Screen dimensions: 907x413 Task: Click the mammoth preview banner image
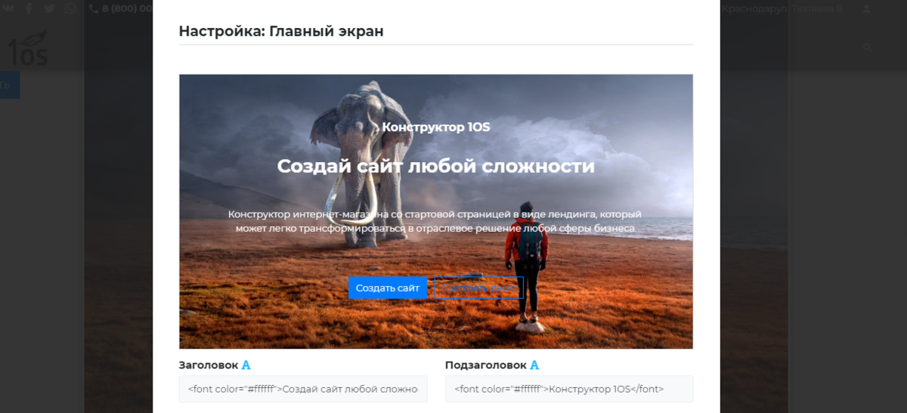436,211
